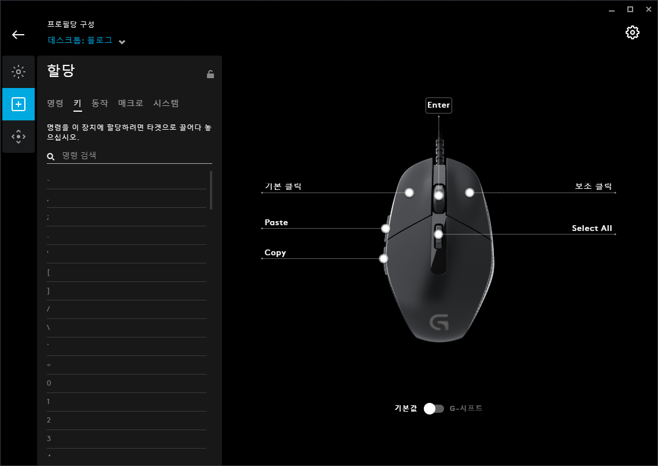This screenshot has height=466, width=658.
Task: Select the ']' key in list
Action: coord(127,291)
